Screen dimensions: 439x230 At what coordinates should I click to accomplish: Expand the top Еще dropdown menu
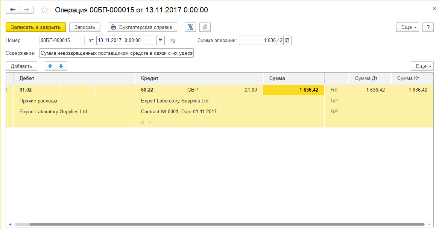[x=407, y=27]
